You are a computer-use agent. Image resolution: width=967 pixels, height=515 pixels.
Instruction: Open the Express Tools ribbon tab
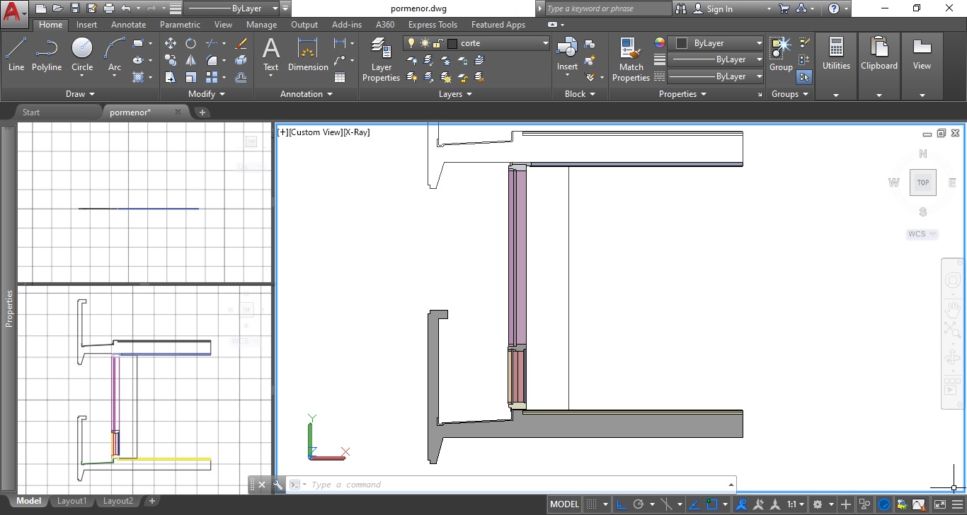(x=433, y=24)
